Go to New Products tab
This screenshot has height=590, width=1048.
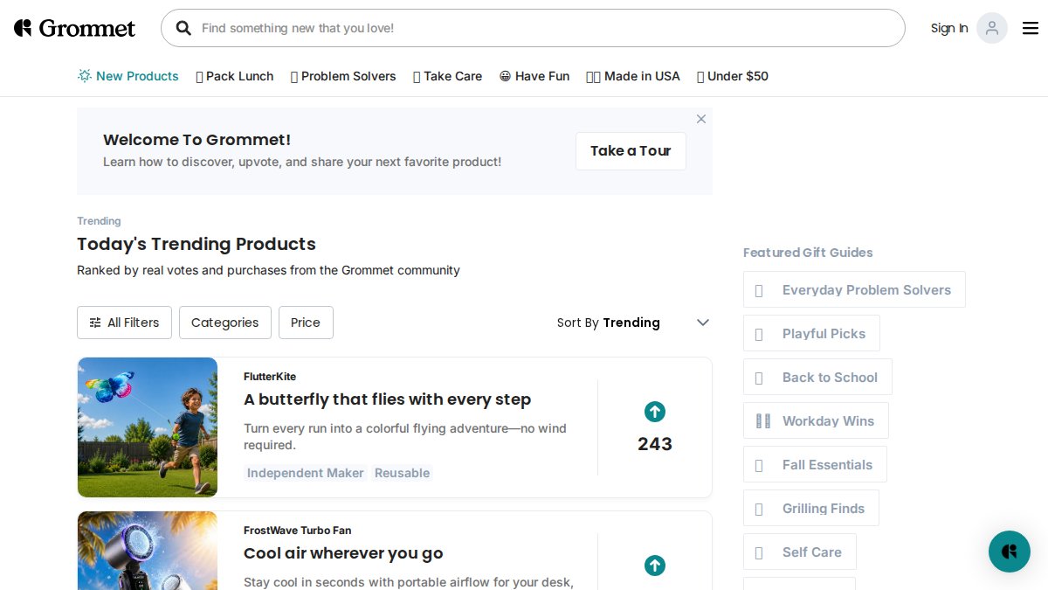click(x=128, y=76)
